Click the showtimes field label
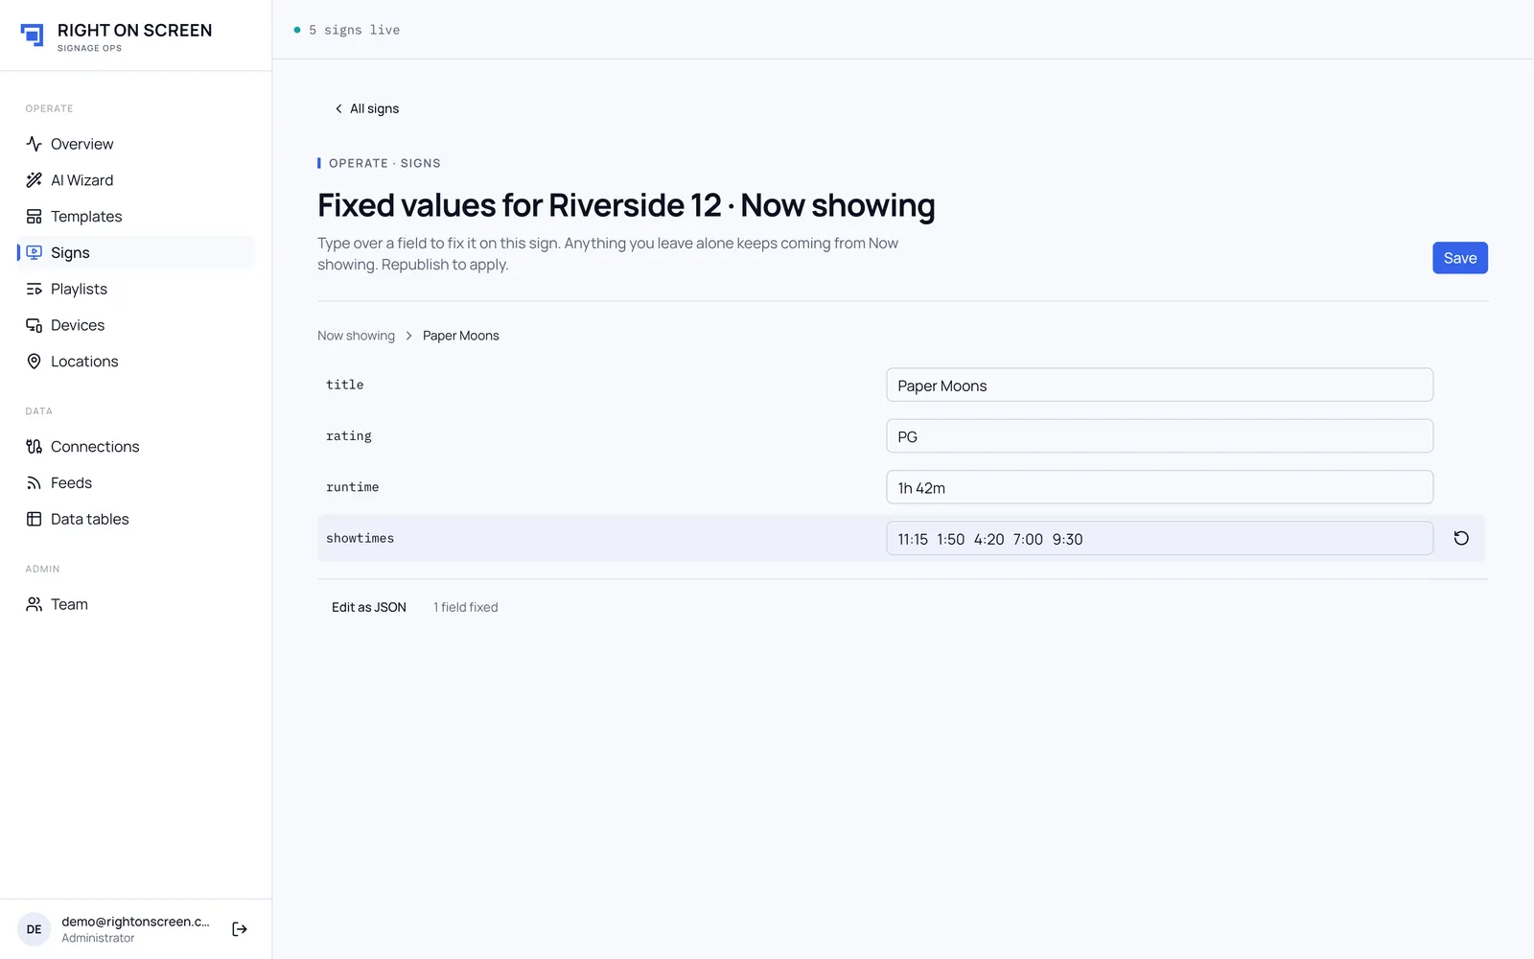This screenshot has height=959, width=1534. coord(360,538)
